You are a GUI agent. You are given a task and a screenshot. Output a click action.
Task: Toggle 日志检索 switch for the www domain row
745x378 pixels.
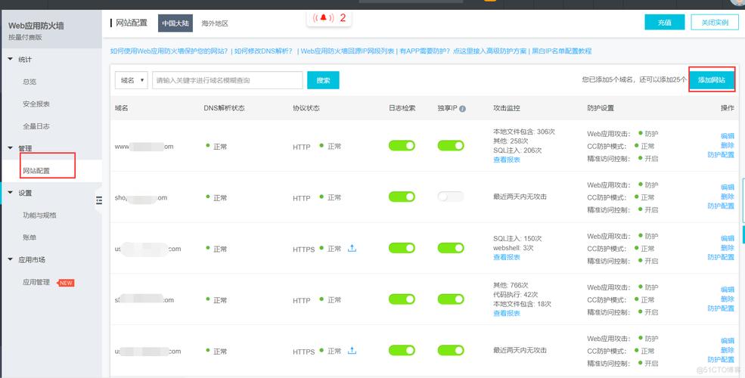(x=402, y=145)
